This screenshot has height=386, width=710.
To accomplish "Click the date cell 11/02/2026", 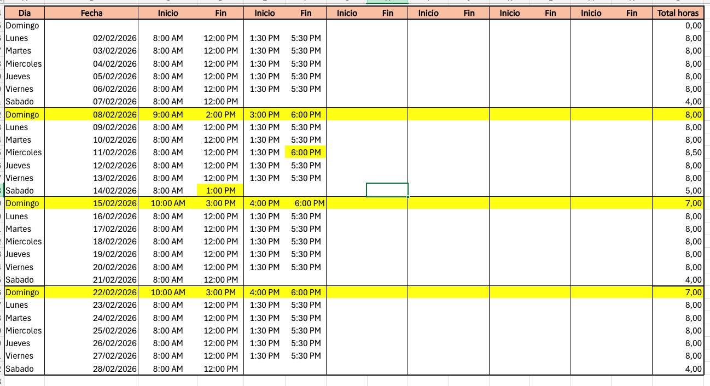I will pos(91,153).
